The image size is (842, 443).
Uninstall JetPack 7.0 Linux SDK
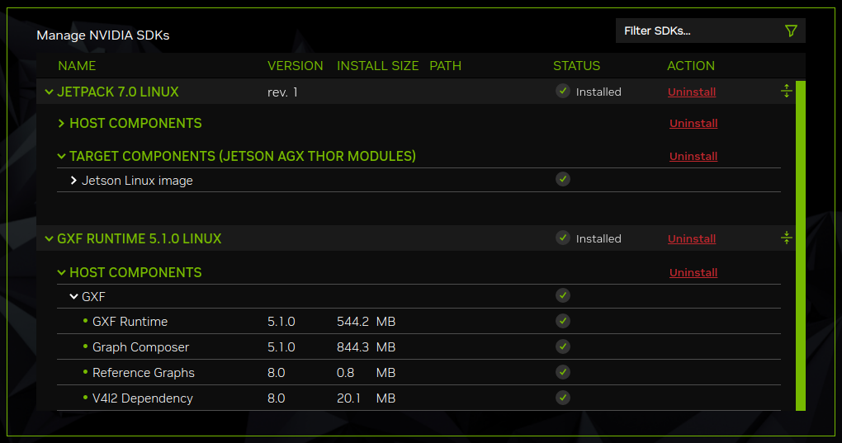click(691, 92)
